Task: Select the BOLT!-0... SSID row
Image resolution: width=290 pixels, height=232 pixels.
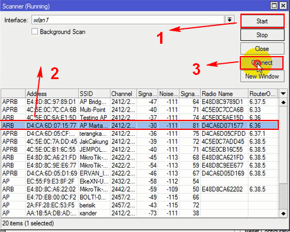Action: point(139,197)
